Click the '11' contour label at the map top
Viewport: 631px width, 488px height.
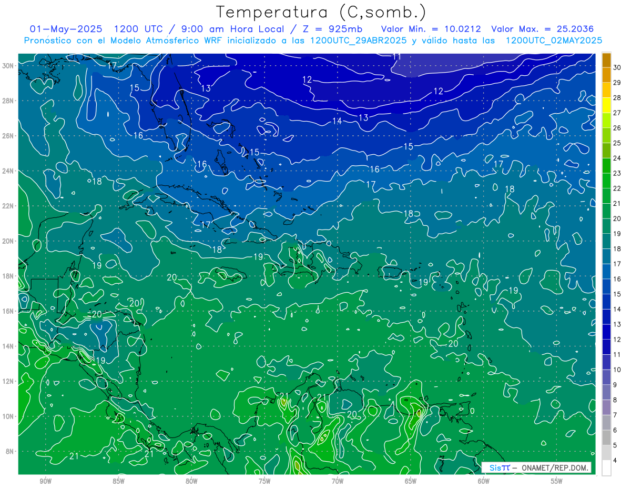pos(397,57)
